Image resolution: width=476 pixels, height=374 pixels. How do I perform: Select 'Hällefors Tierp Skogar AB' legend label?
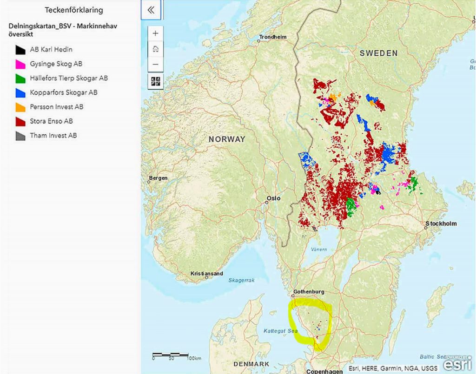pos(69,78)
